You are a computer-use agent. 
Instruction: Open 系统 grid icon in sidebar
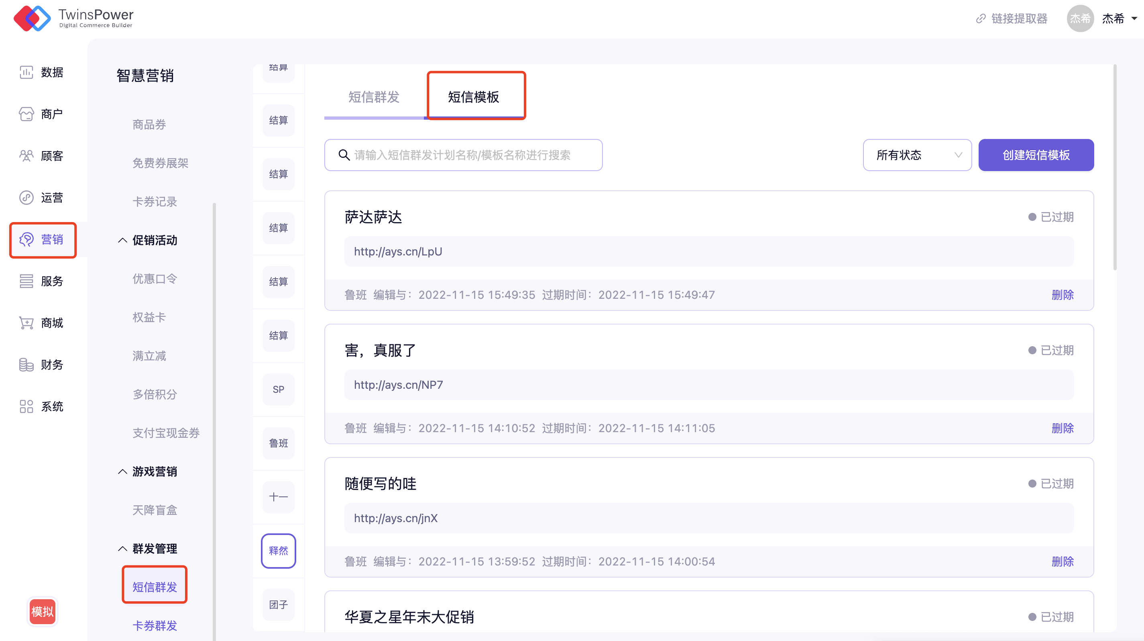click(x=26, y=406)
